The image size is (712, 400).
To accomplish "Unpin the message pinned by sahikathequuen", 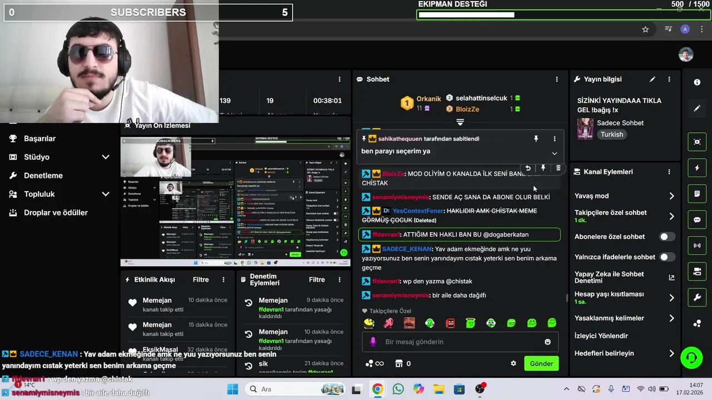I will coord(536,139).
